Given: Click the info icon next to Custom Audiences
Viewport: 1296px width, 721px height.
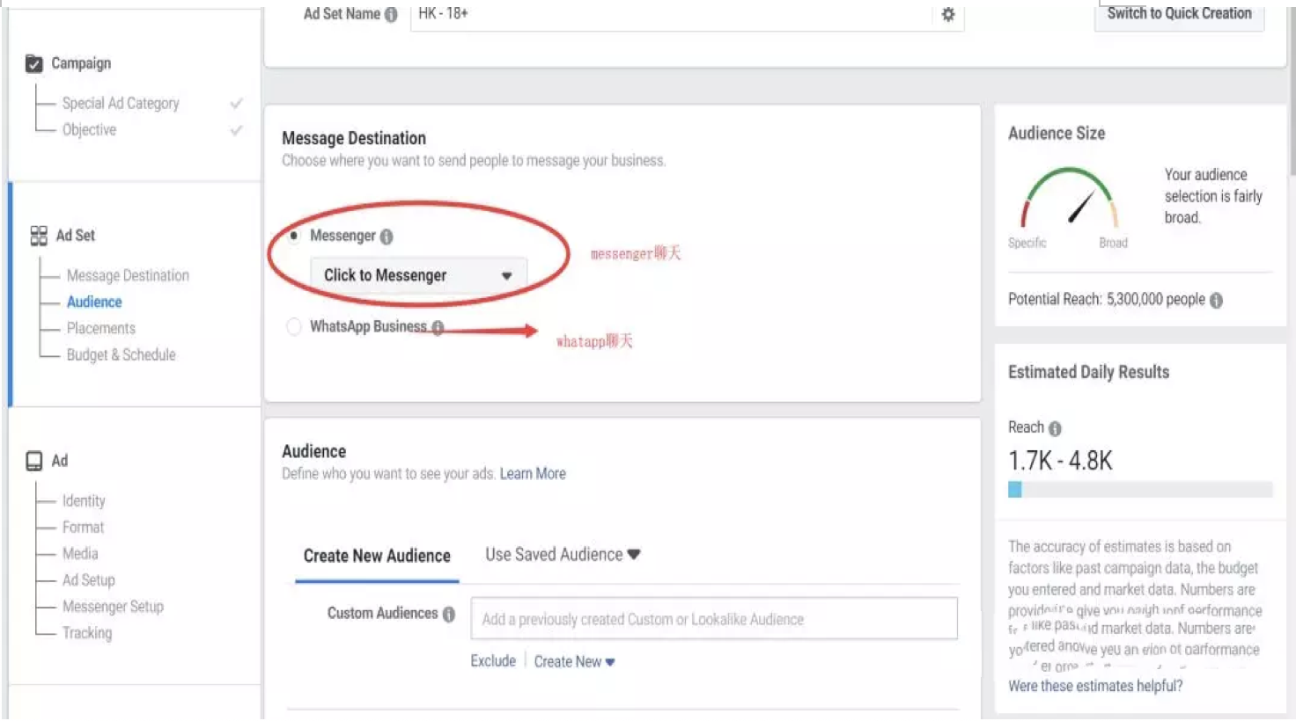Looking at the screenshot, I should [450, 614].
